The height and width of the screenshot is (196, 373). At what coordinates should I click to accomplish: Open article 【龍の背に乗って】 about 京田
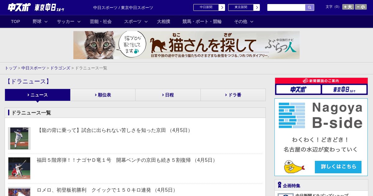pos(114,130)
